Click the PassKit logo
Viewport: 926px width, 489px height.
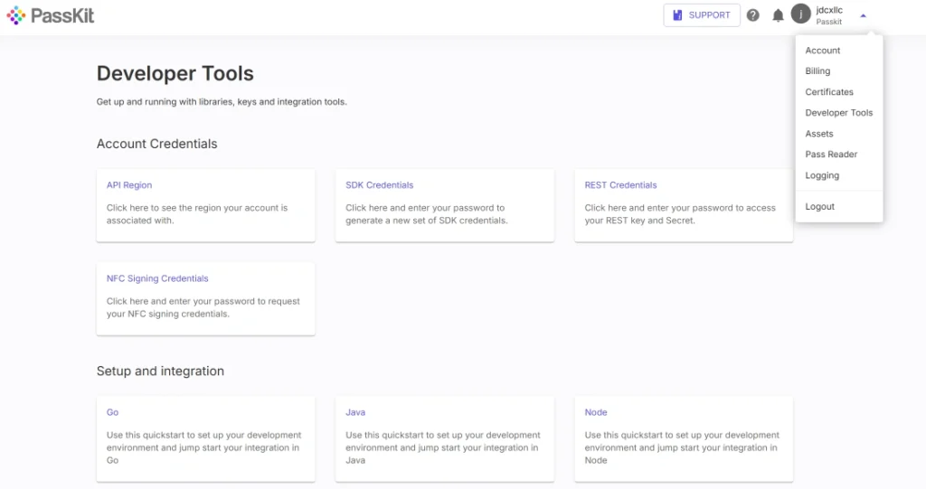[x=51, y=15]
